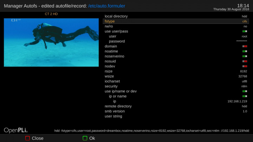This screenshot has width=253, height=142.
Task: Toggle the use user/pass switch
Action: tap(245, 31)
